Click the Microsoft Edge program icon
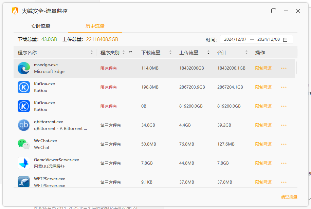The height and width of the screenshot is (209, 311). click(24, 68)
